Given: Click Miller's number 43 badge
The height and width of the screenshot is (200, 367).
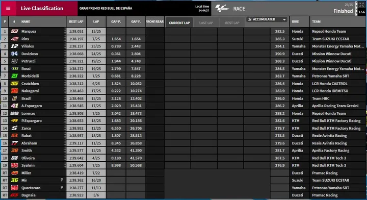Looking at the screenshot, I should (14, 173).
